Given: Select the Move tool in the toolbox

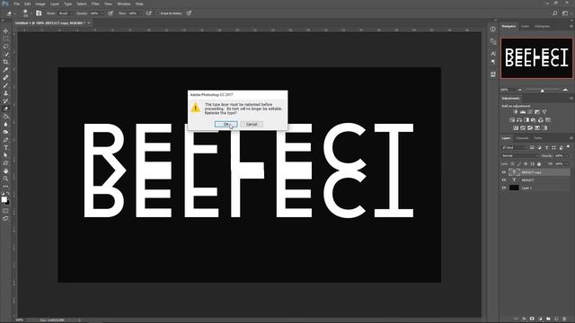Looking at the screenshot, I should click(5, 31).
